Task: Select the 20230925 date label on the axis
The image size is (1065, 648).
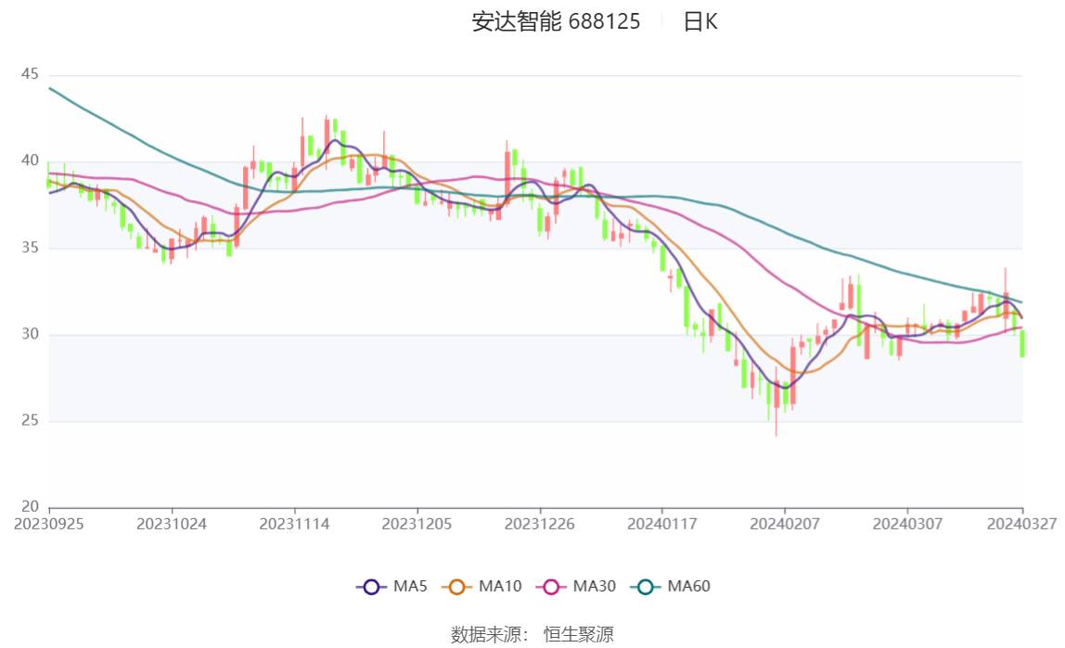Action: [x=49, y=524]
